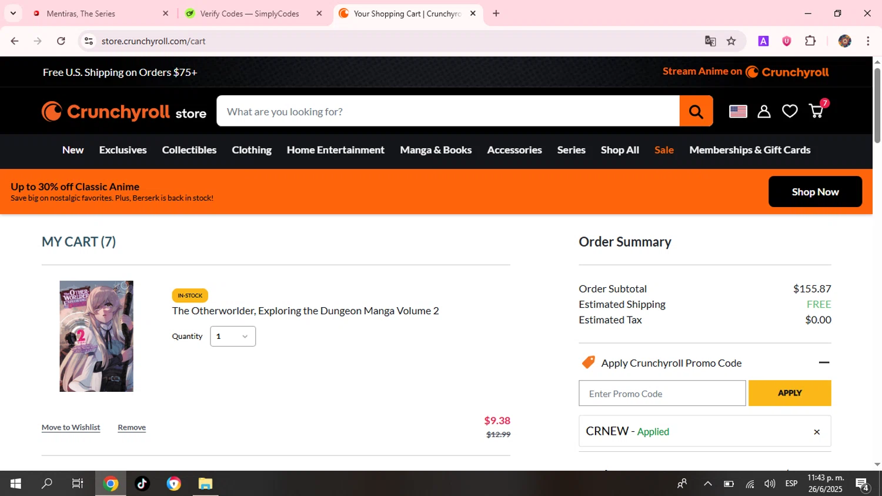Open the wishlist heart icon
Image resolution: width=882 pixels, height=496 pixels.
point(790,111)
